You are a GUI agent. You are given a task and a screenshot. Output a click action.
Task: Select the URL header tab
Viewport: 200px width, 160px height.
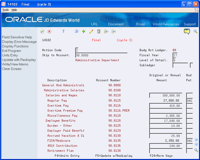click(95, 24)
